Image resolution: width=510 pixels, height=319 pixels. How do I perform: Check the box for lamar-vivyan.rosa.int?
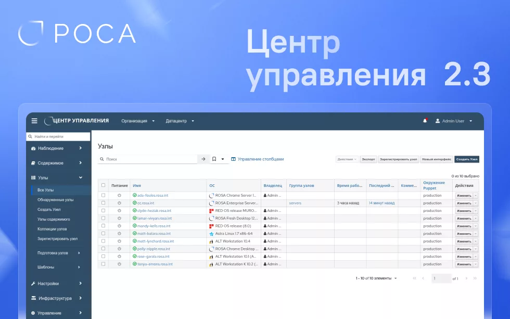(x=103, y=218)
